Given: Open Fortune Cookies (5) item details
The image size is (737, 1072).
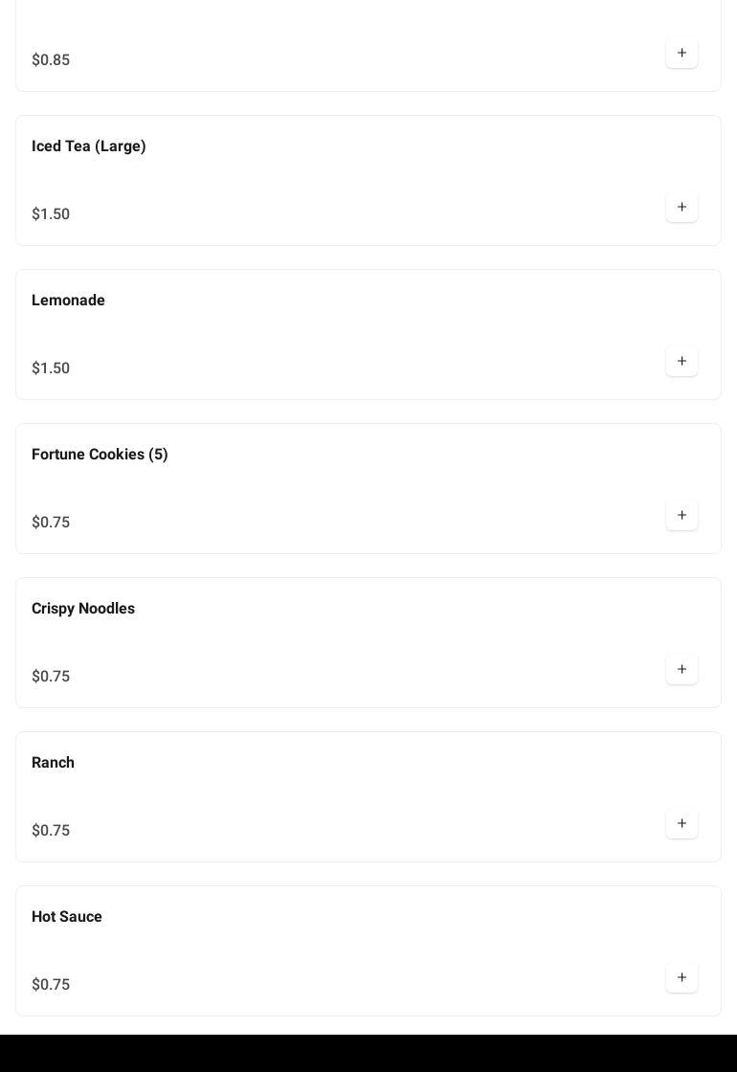Looking at the screenshot, I should (x=100, y=455).
